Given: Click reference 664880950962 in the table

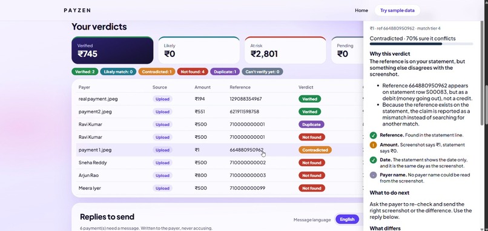Looking at the screenshot, I should [246, 150].
